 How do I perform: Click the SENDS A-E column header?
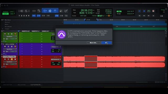tap(45, 31)
